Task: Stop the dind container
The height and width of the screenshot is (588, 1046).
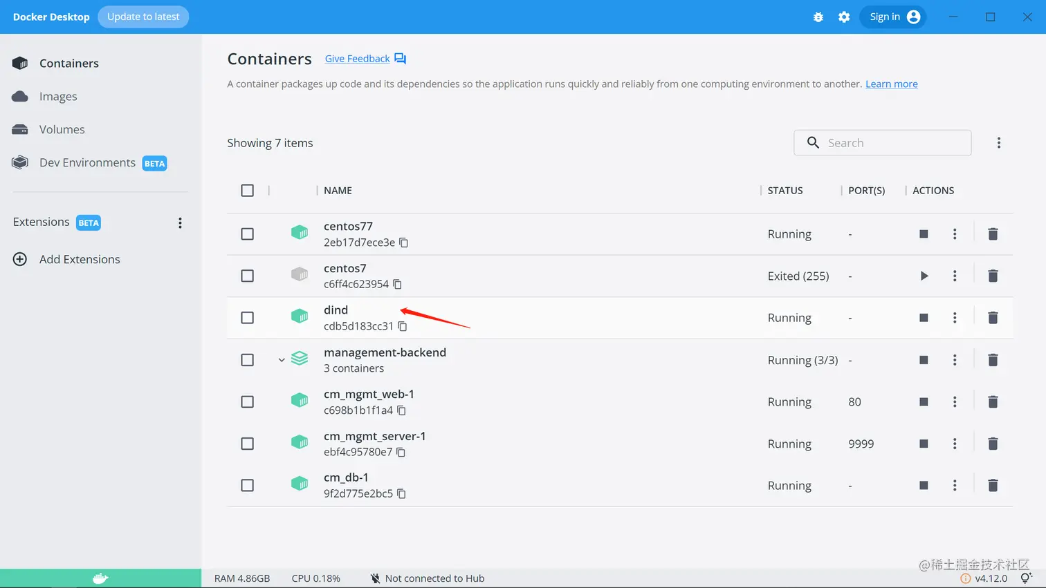Action: click(924, 318)
